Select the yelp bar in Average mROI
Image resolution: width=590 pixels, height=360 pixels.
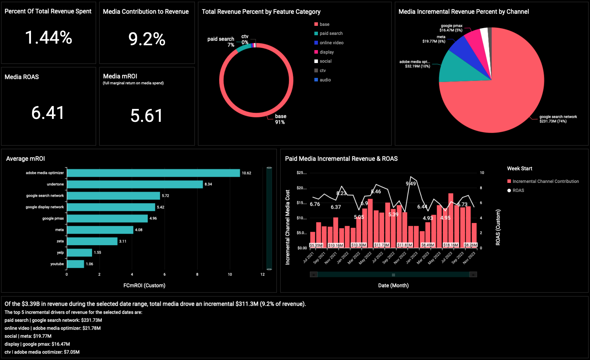click(x=79, y=252)
